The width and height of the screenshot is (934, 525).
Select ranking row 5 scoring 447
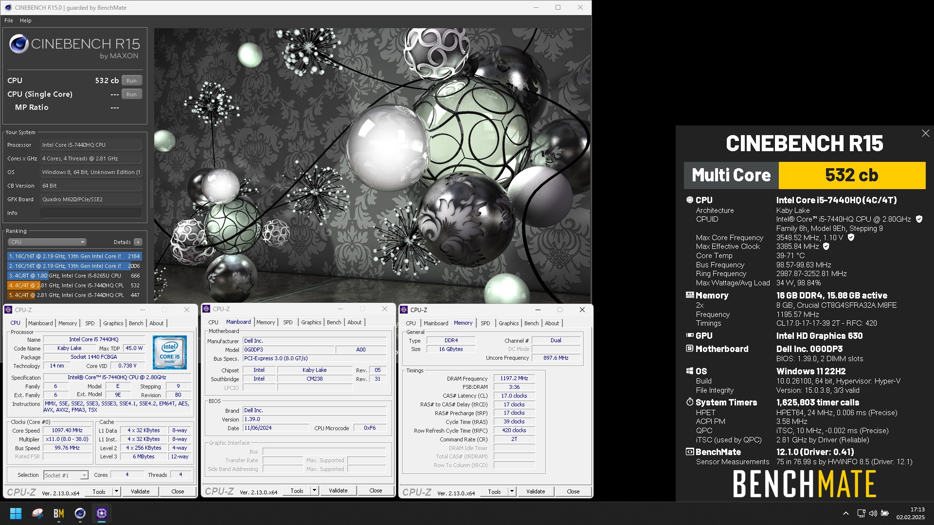pyautogui.click(x=74, y=295)
